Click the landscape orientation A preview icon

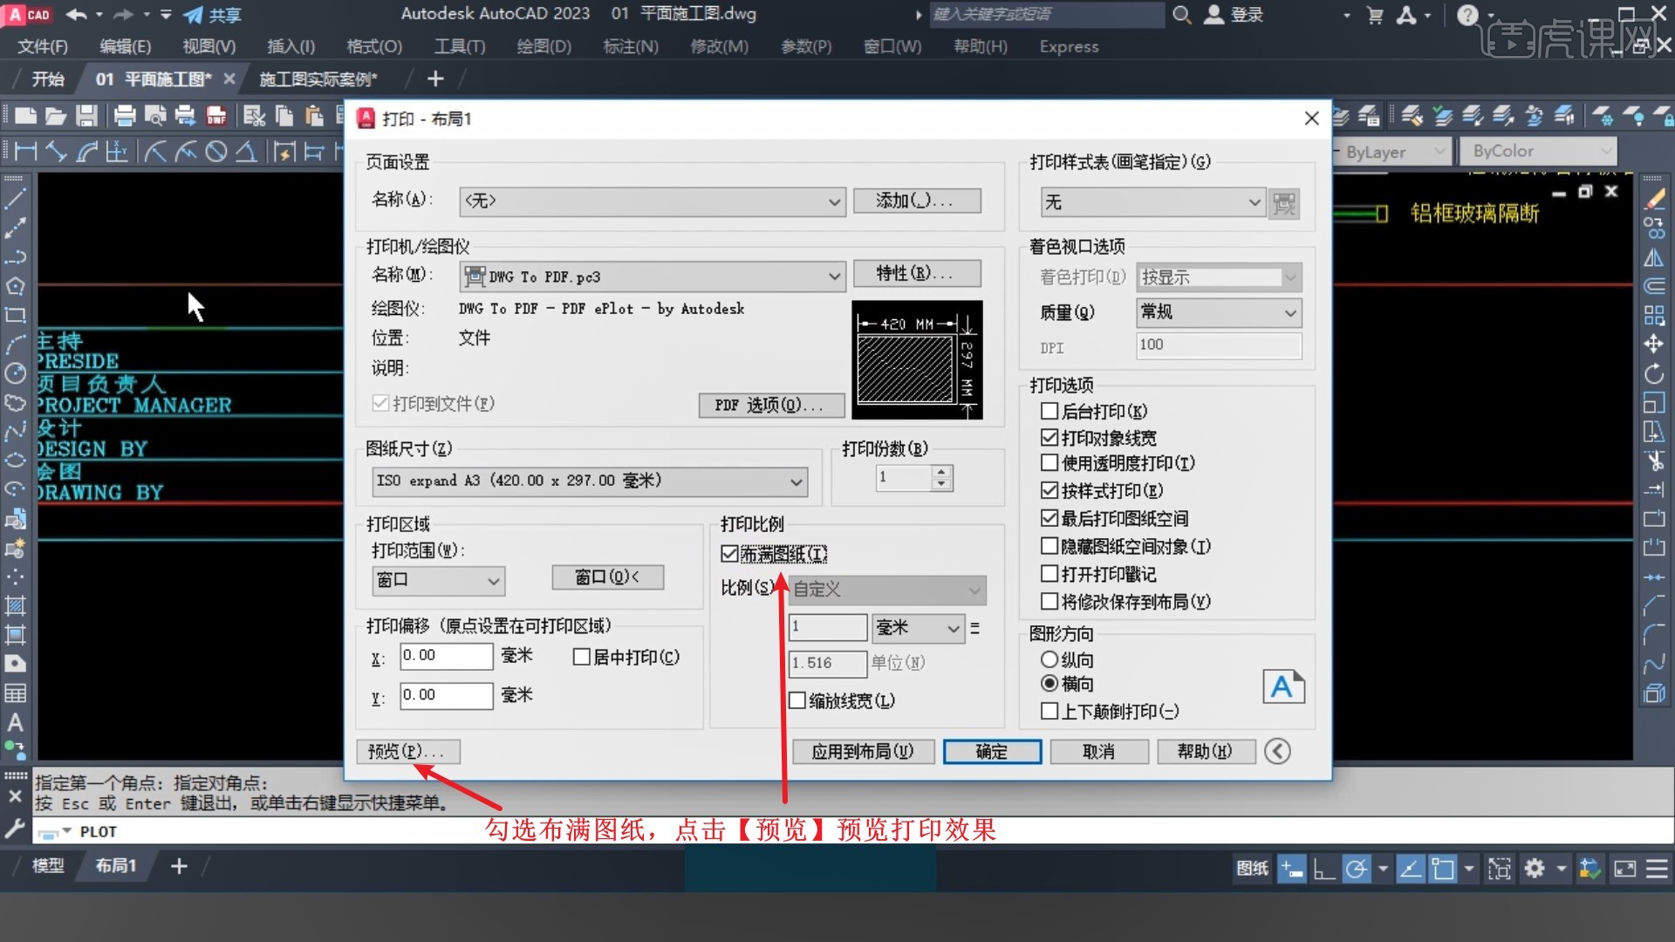1283,686
